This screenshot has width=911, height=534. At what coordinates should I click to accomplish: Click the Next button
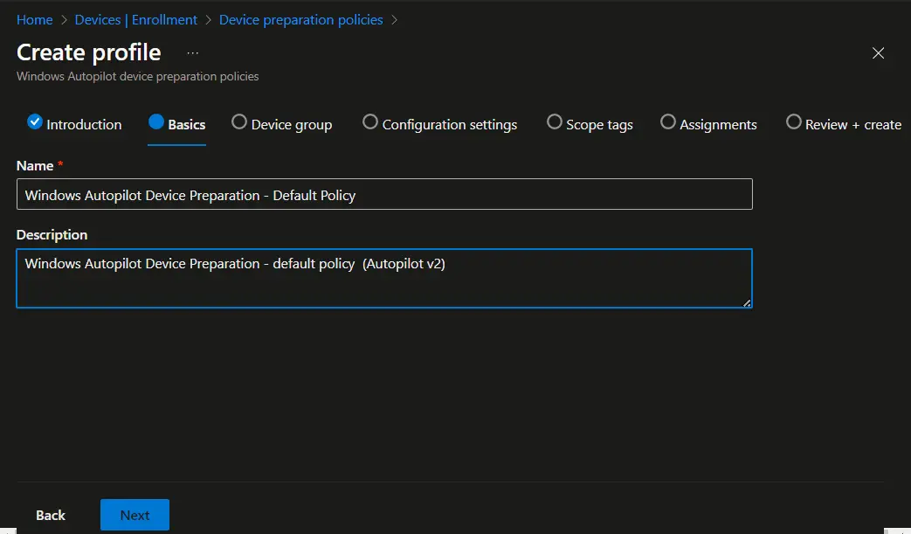[135, 515]
